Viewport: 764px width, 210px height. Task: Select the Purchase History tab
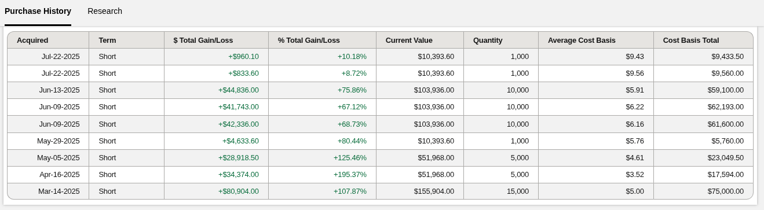(x=38, y=11)
